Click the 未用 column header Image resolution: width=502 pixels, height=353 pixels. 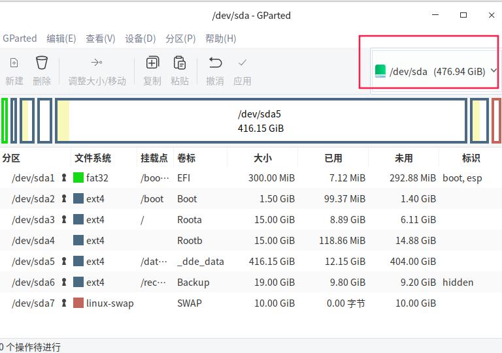click(404, 158)
